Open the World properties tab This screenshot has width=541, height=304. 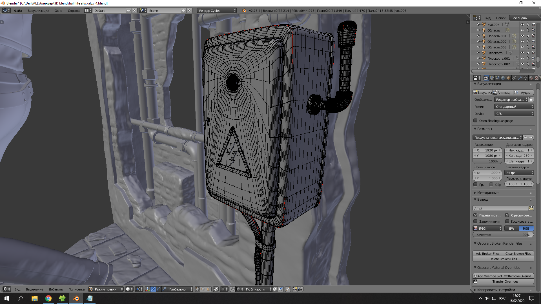503,78
